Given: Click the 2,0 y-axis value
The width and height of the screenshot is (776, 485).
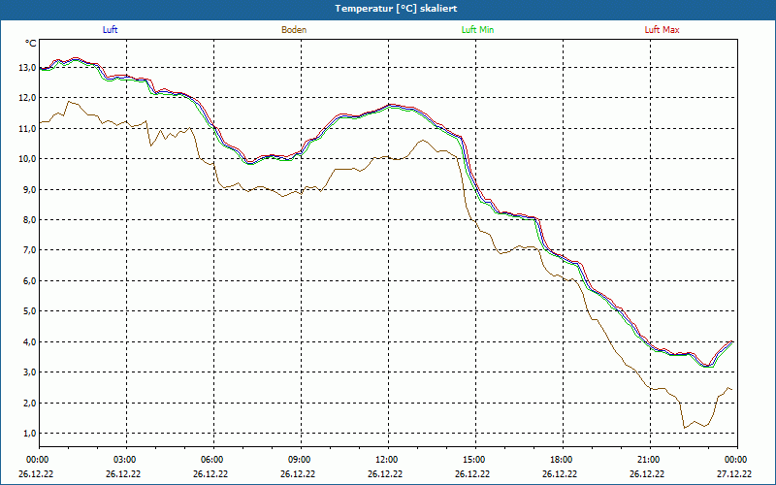Looking at the screenshot, I should [29, 403].
